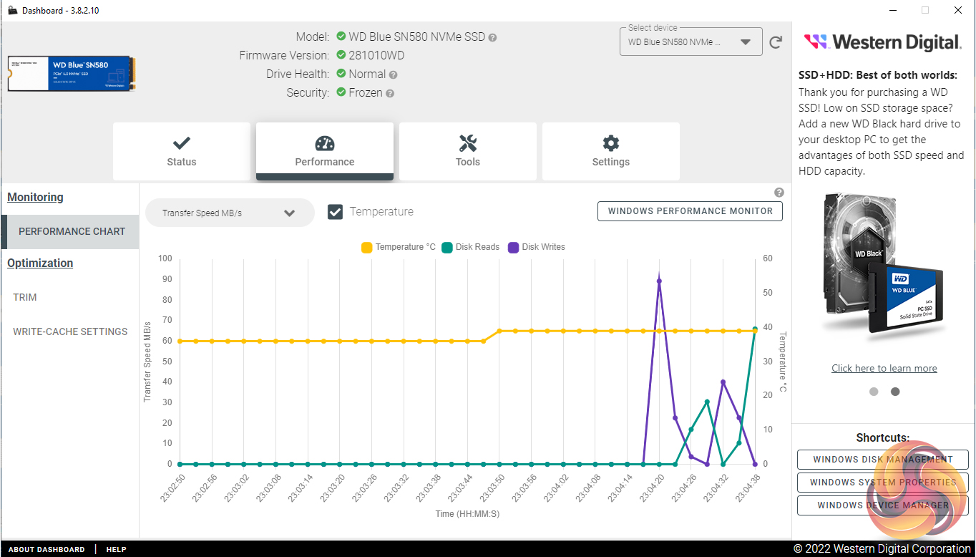Click help icon beside Security Frozen

(x=390, y=93)
